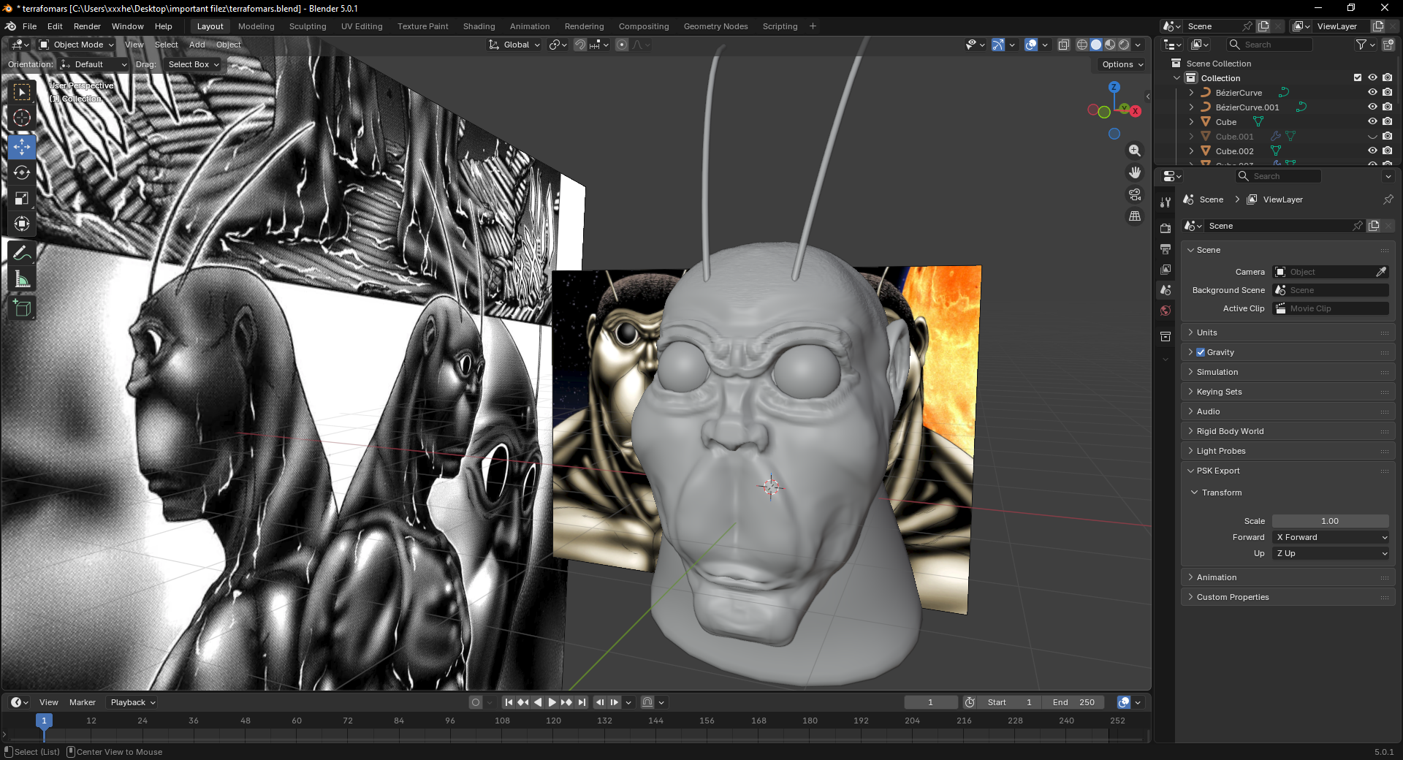Select the Annotate pencil tool

(22, 253)
